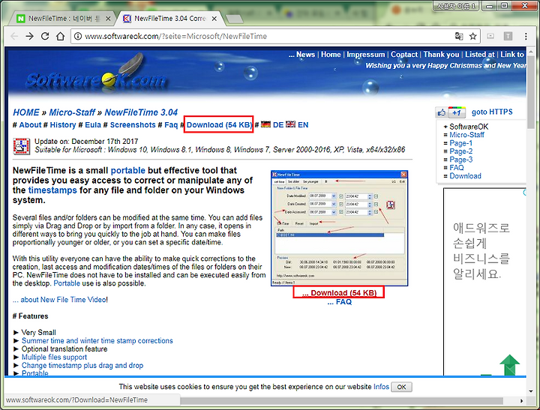The height and width of the screenshot is (410, 540).
Task: Follow the Portable link in the body paragraph
Action: point(67,283)
